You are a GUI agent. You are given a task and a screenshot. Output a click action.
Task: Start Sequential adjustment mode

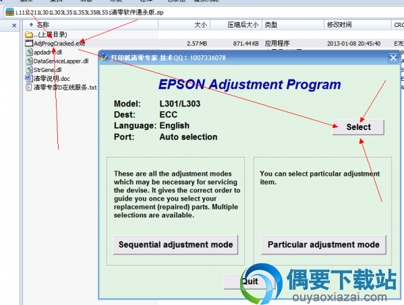(175, 244)
